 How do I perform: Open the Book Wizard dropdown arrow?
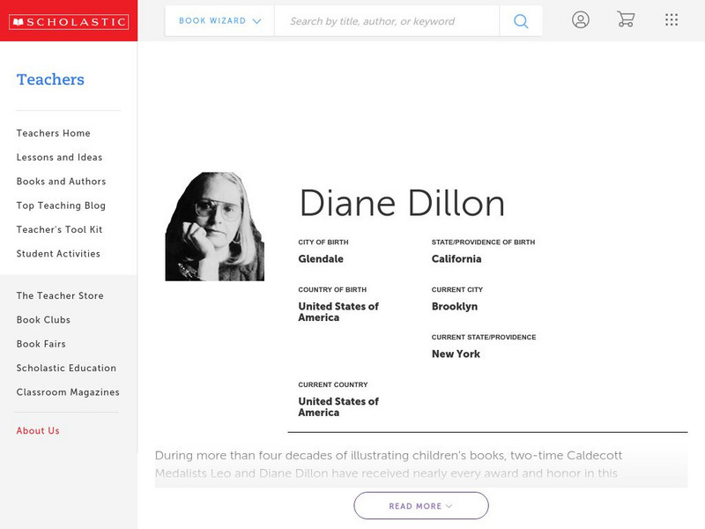point(256,19)
